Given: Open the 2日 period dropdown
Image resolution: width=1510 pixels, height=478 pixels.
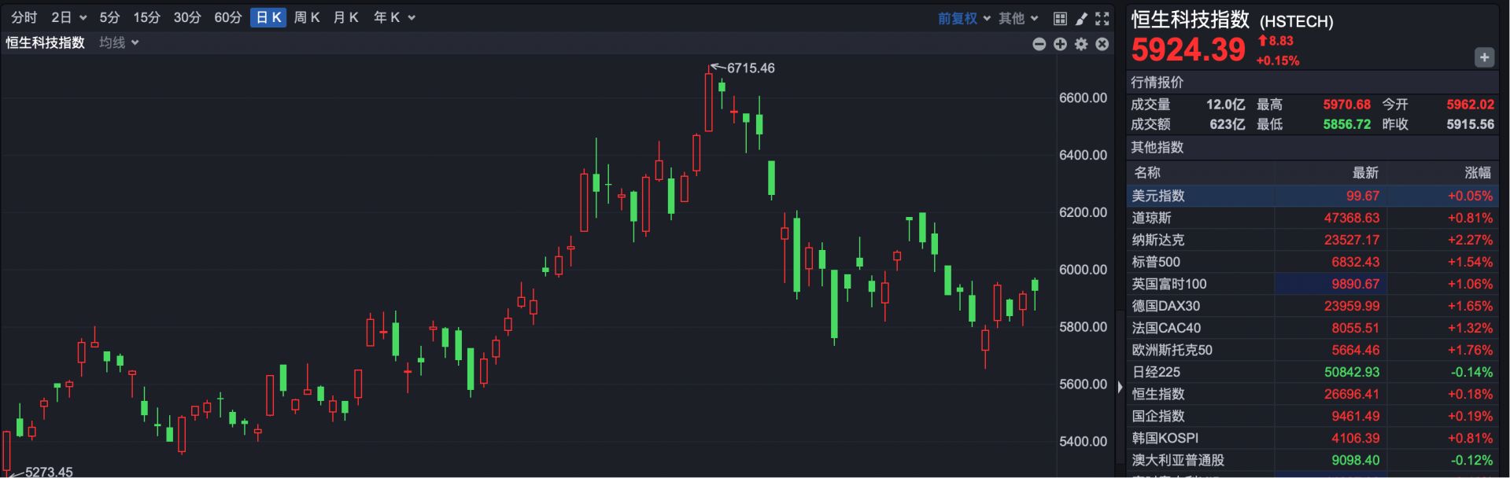Looking at the screenshot, I should pyautogui.click(x=68, y=17).
